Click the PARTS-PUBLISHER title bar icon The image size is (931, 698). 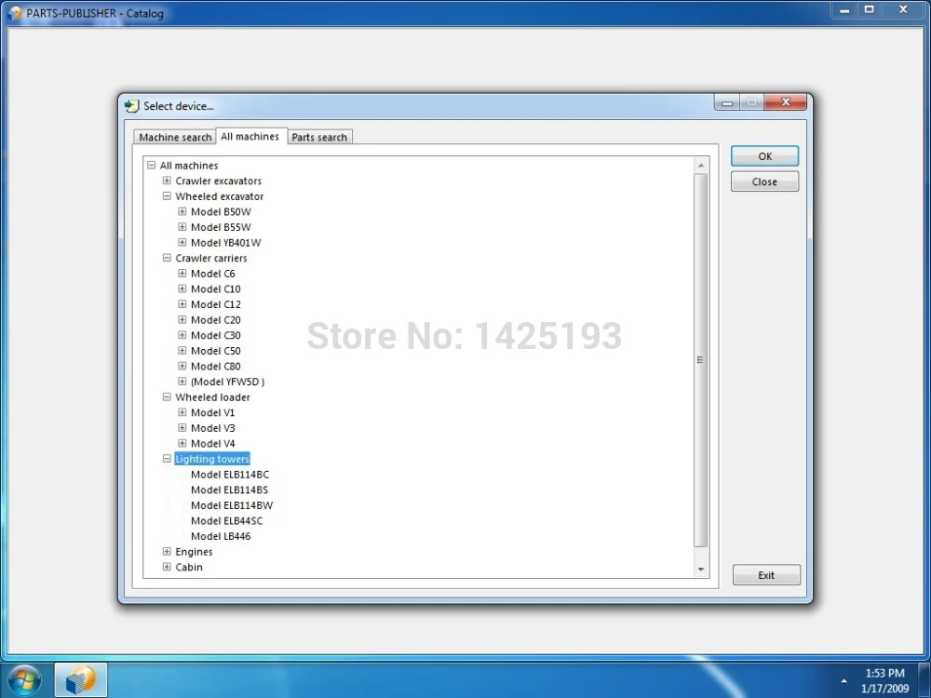pos(14,12)
